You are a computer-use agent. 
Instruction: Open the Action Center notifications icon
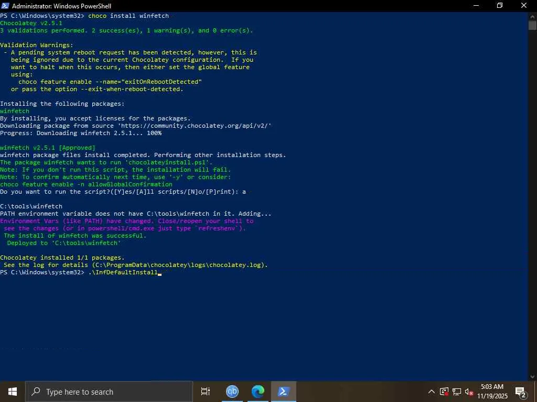(x=521, y=392)
